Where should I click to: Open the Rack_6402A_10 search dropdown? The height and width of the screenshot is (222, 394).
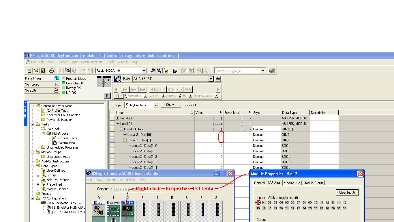[x=144, y=71]
